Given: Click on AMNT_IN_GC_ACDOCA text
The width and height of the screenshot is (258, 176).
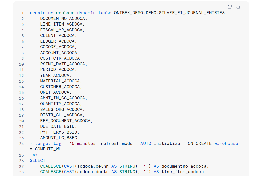Looking at the screenshot, I should click(x=64, y=98).
